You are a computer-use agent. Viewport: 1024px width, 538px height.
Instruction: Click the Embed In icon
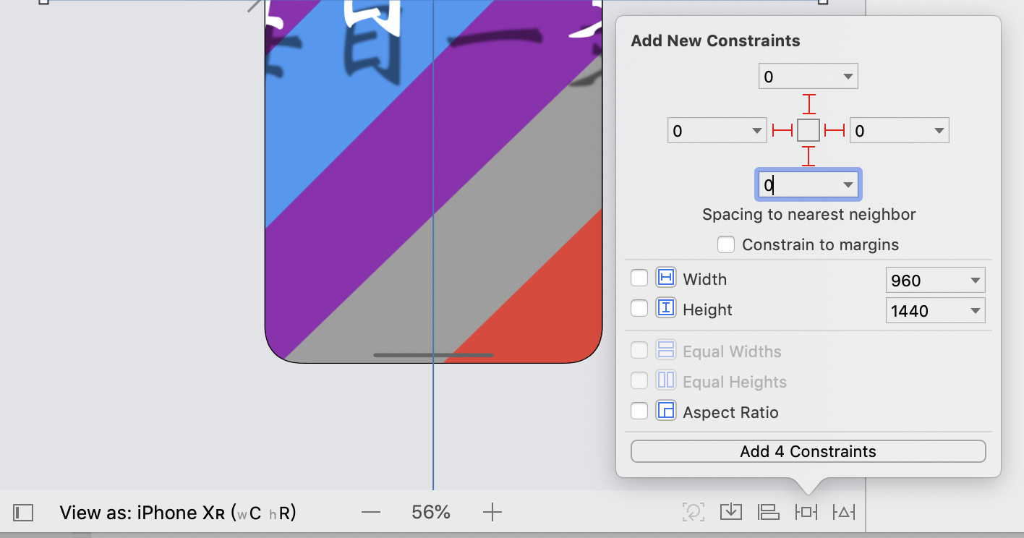pyautogui.click(x=731, y=512)
